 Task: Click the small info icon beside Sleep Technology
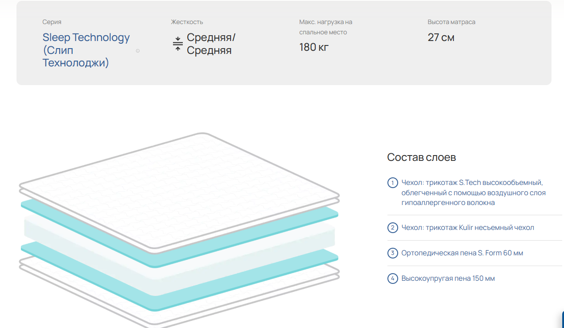[138, 51]
